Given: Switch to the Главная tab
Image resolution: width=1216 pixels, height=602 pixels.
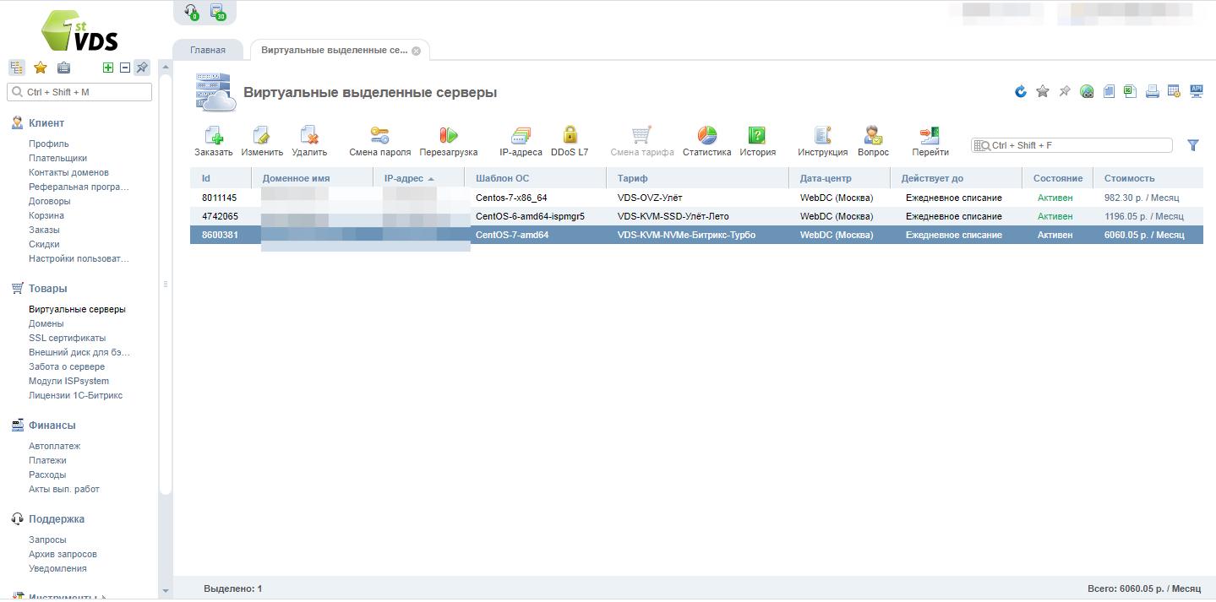Looking at the screenshot, I should [207, 50].
